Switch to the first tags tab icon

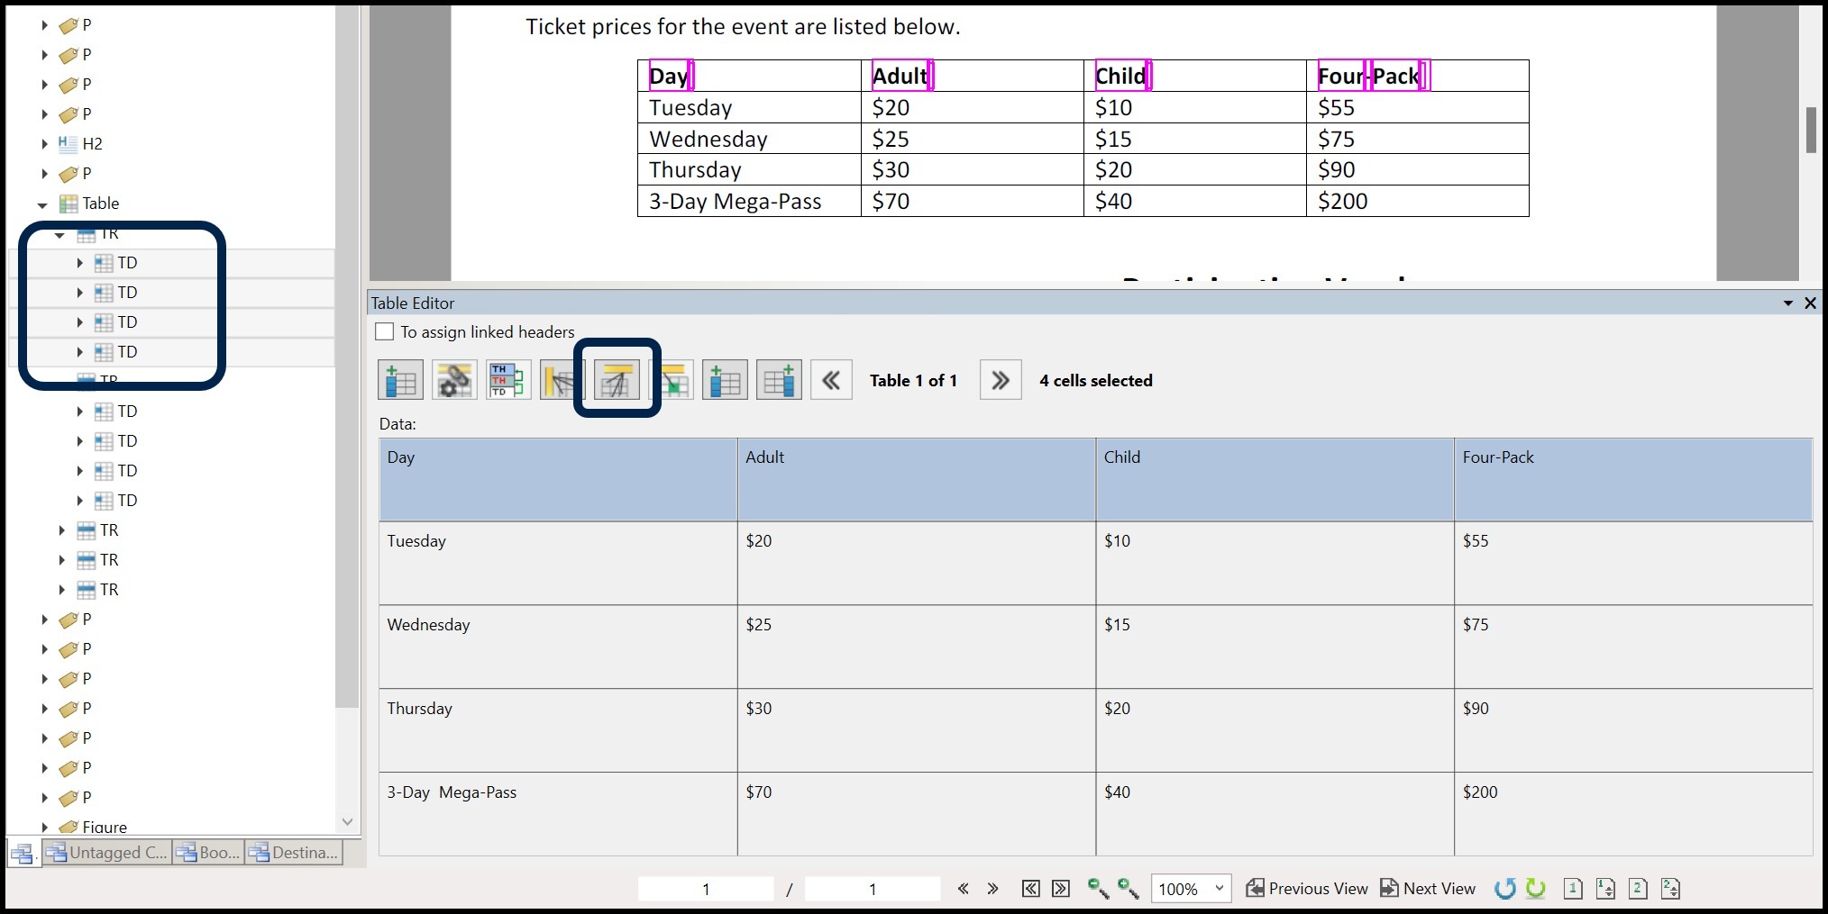23,853
